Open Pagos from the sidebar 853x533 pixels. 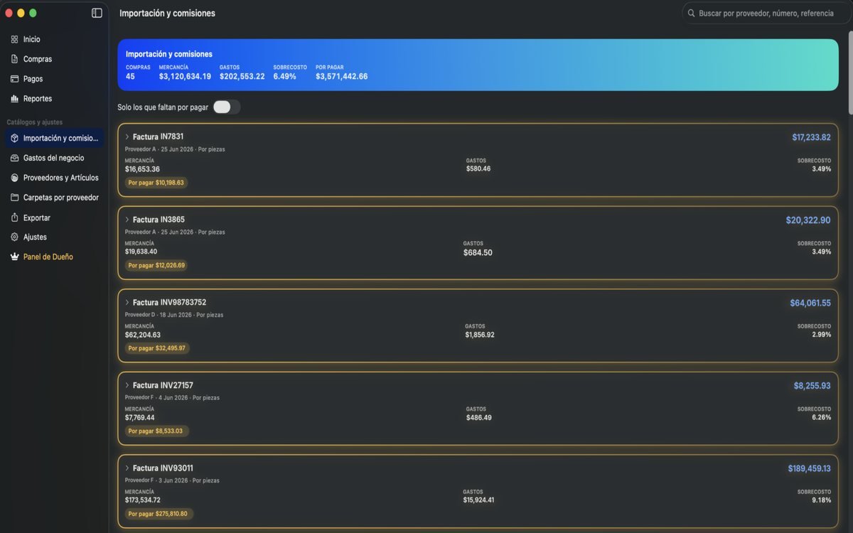pos(54,79)
